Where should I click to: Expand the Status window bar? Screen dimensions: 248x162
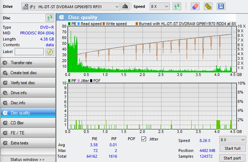click(x=28, y=159)
